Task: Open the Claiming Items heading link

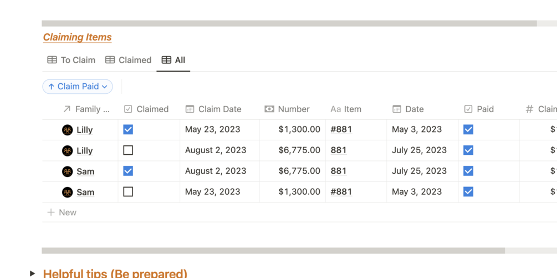Action: (x=77, y=37)
